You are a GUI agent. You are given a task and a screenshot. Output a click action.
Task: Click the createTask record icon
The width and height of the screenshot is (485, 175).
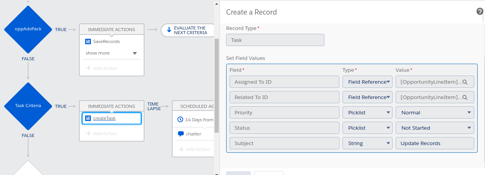[x=88, y=118]
